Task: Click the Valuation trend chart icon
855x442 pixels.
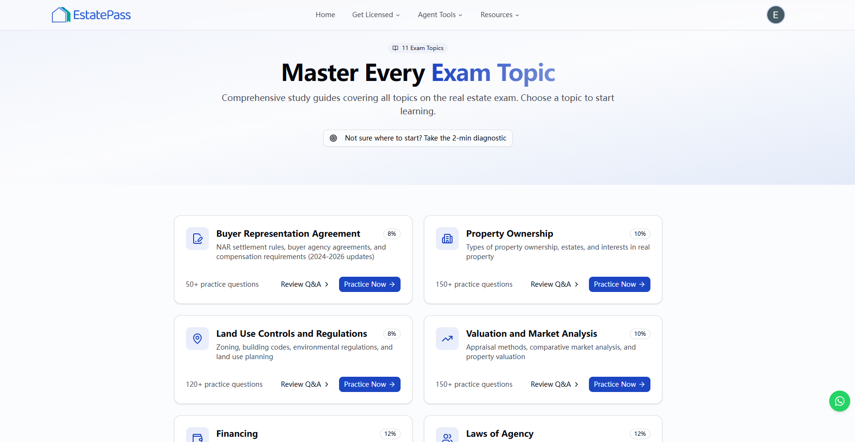Action: (447, 339)
